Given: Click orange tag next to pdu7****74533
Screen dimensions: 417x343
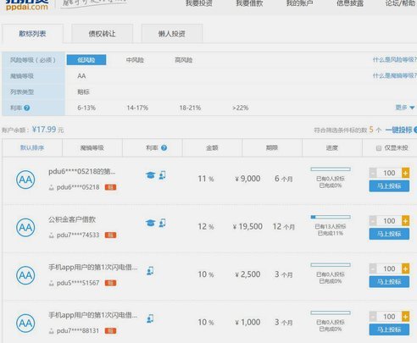Looking at the screenshot, I should 110,235.
